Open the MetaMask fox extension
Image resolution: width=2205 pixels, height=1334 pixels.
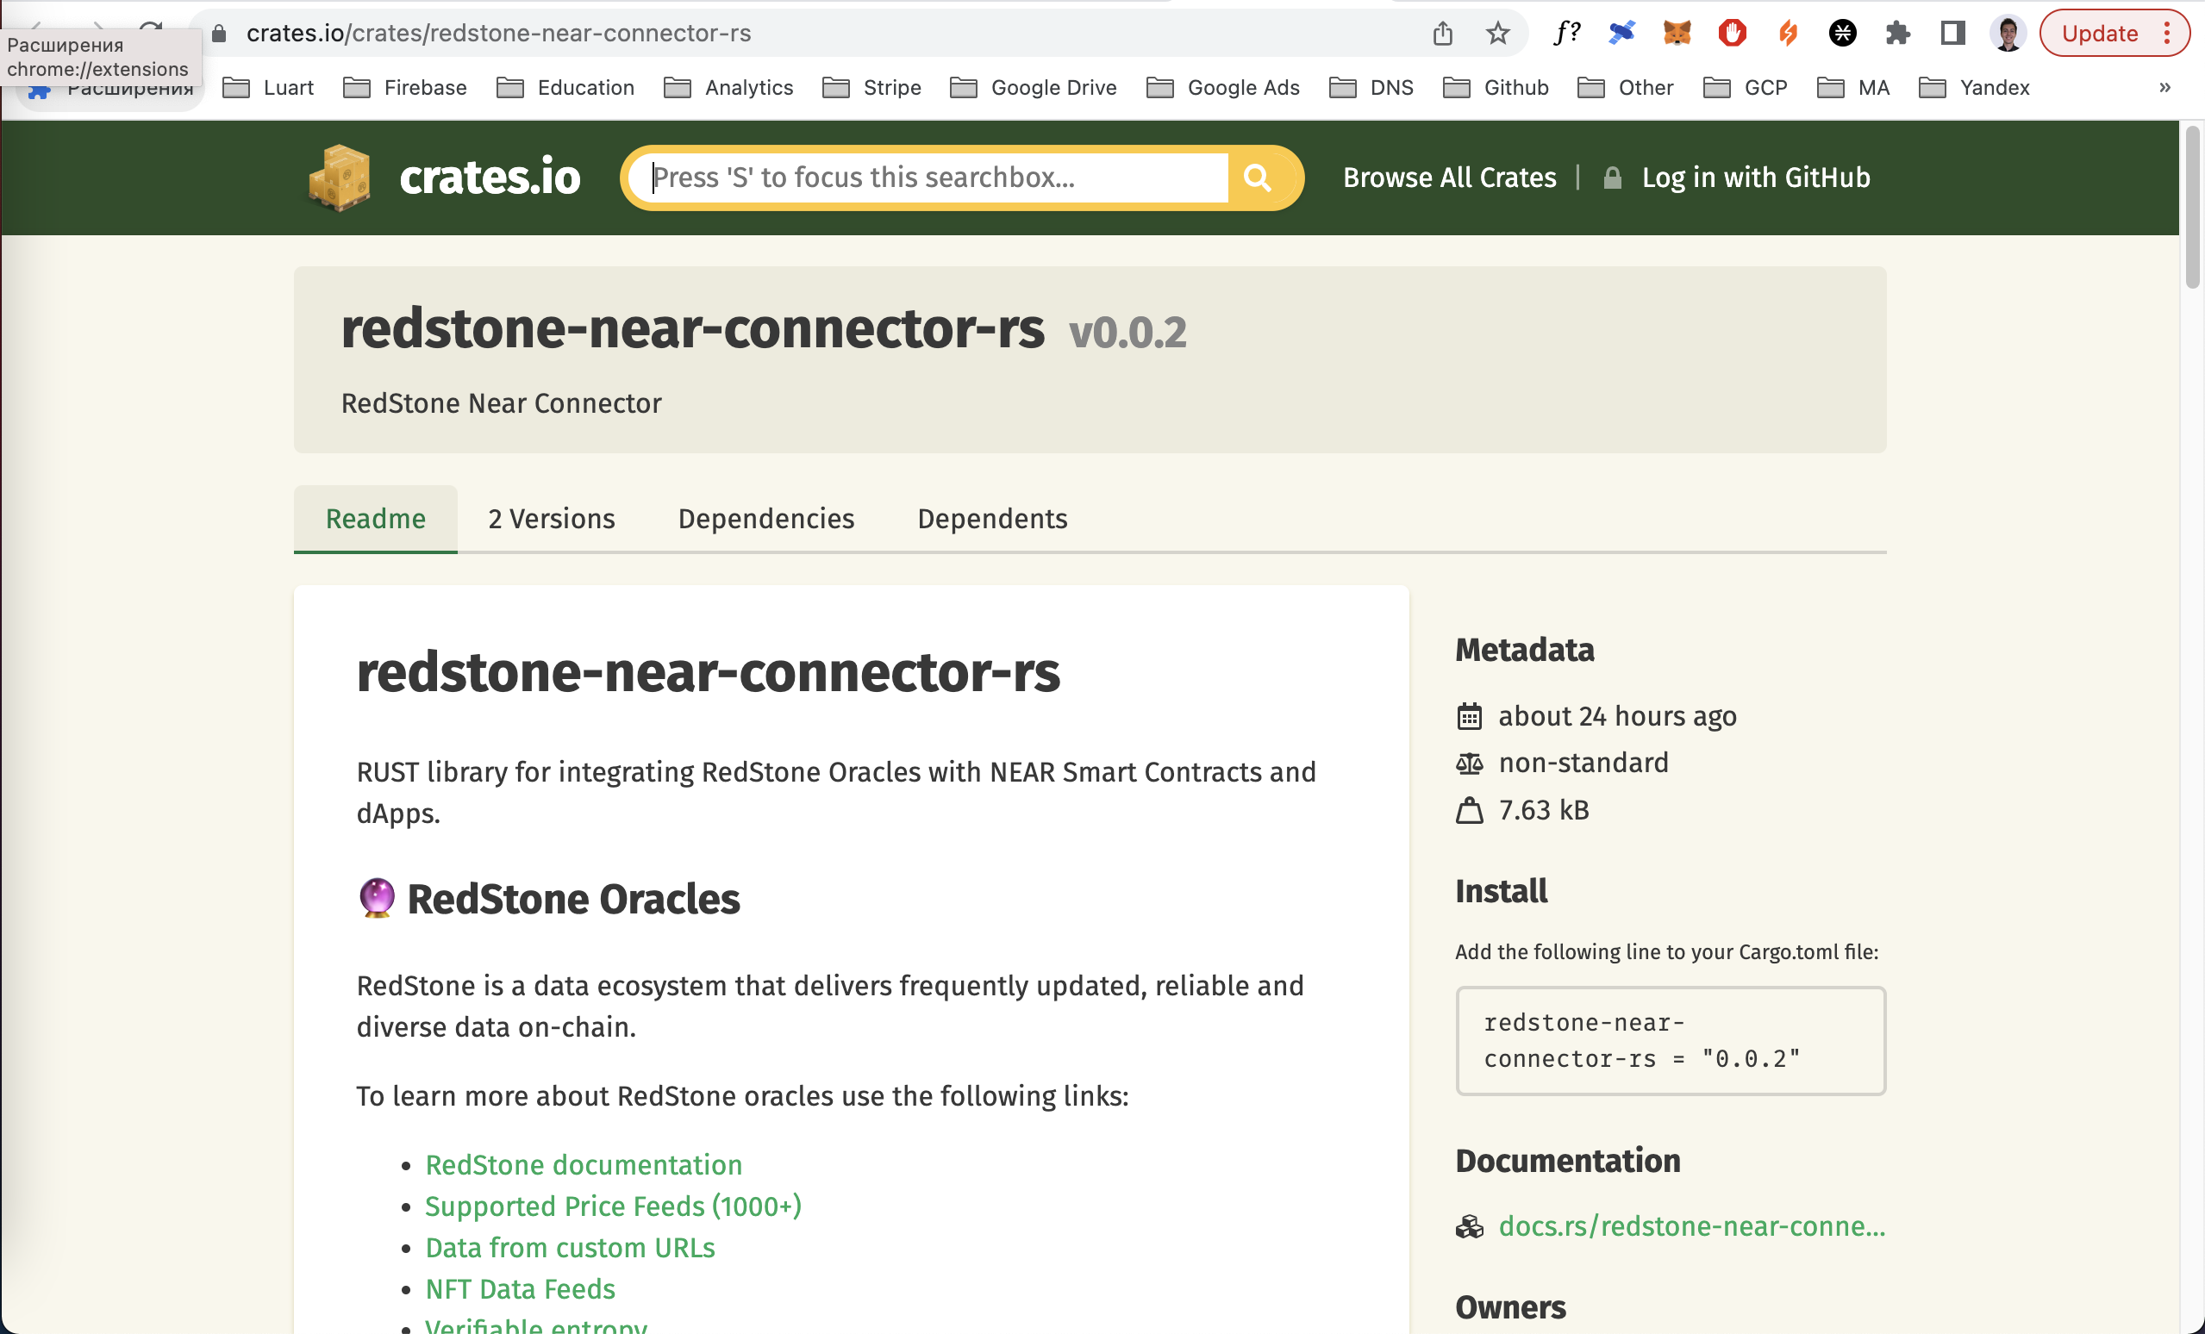pyautogui.click(x=1676, y=33)
